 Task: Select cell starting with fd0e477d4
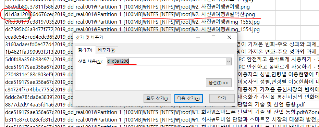click(42, 45)
